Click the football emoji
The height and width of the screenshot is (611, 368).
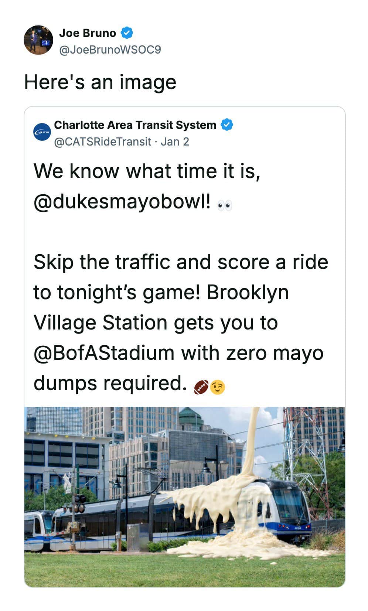coord(201,387)
